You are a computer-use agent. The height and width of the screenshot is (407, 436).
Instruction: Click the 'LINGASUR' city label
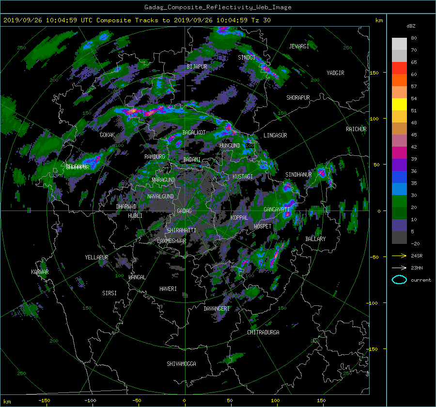(275, 136)
